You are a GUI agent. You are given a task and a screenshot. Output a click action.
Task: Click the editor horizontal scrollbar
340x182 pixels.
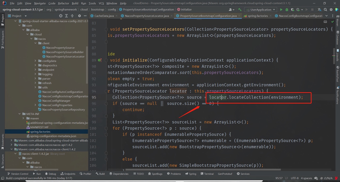point(203,170)
